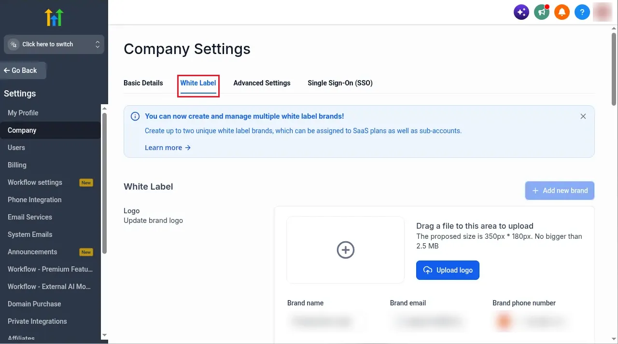Viewport: 618px width, 344px height.
Task: Click the sidebar scroll down arrow
Action: 104,335
